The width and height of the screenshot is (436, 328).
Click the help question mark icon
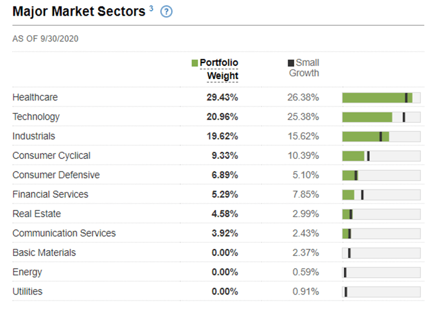click(x=166, y=12)
